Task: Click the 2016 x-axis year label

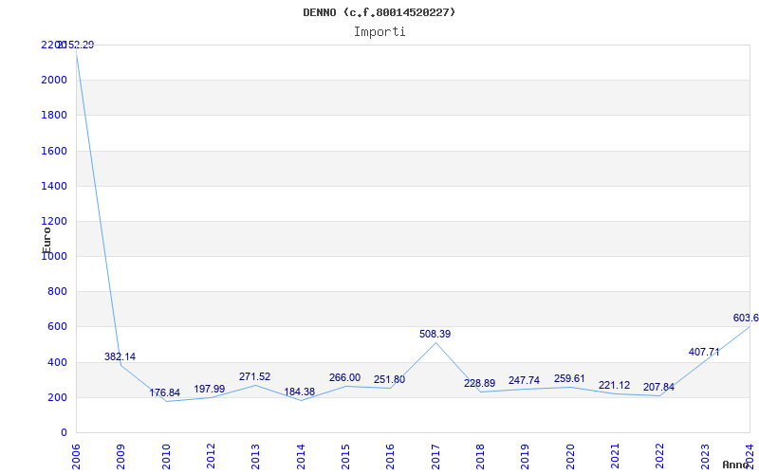Action: pyautogui.click(x=391, y=456)
